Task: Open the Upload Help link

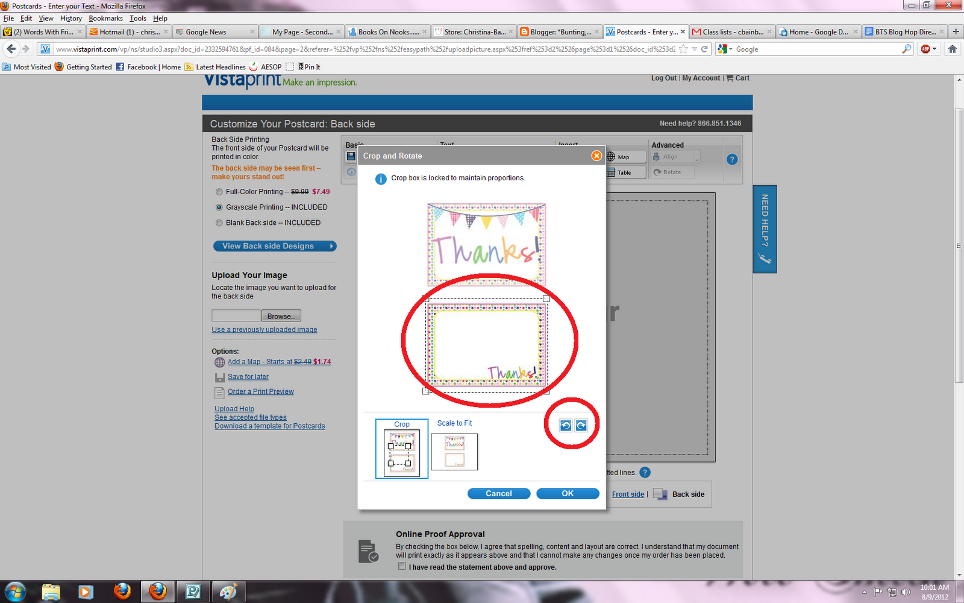Action: click(234, 409)
